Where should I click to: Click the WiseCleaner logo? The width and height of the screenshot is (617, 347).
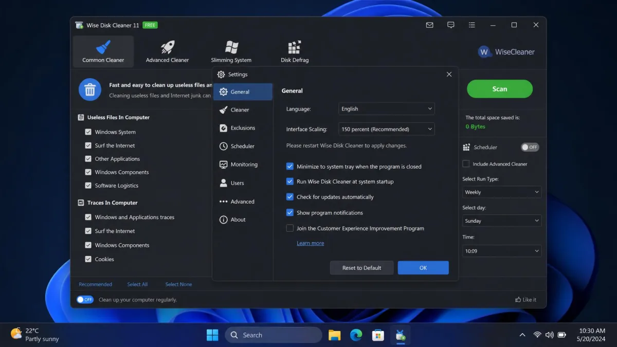point(506,52)
